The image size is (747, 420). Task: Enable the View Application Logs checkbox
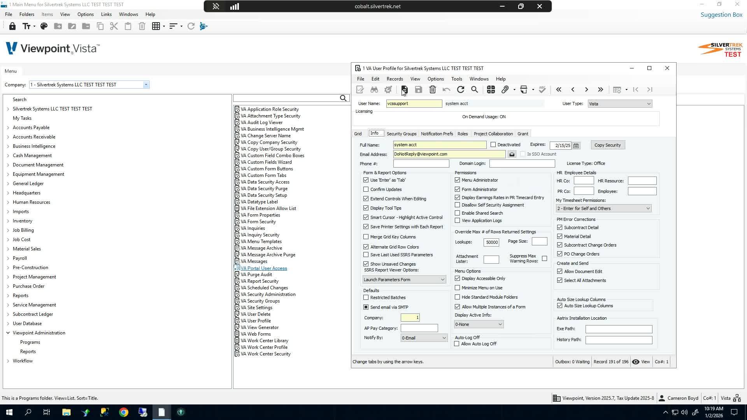click(x=458, y=220)
